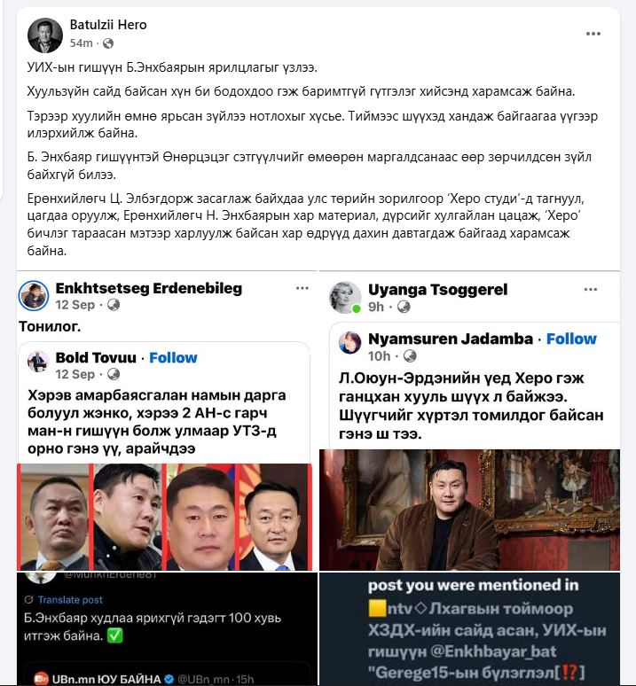Open Batulzii Hero's profile picture
Screen dimensions: 636x686
[45, 35]
